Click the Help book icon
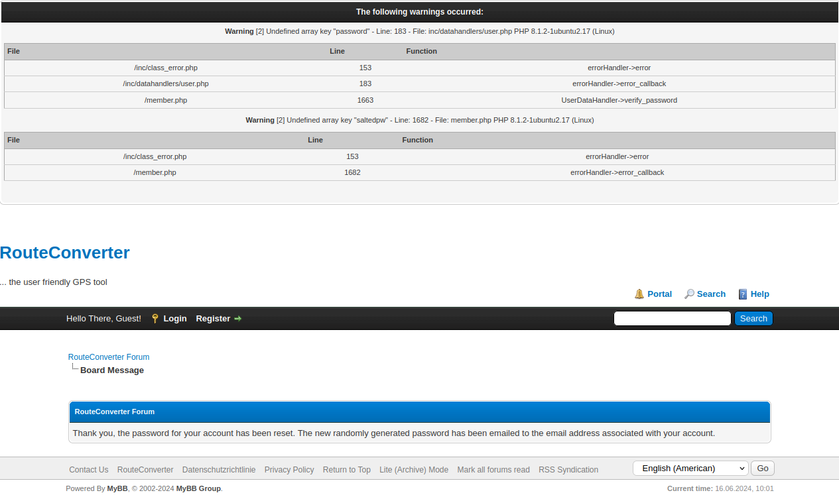Screen dimensions: 839x499 pos(743,294)
